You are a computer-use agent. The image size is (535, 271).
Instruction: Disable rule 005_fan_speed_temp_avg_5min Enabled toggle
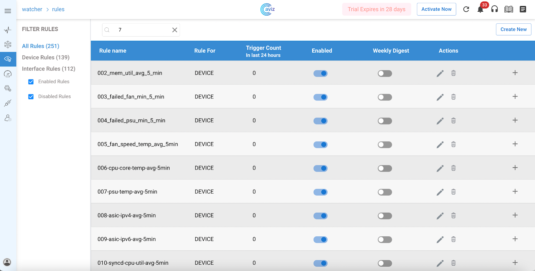click(x=320, y=145)
